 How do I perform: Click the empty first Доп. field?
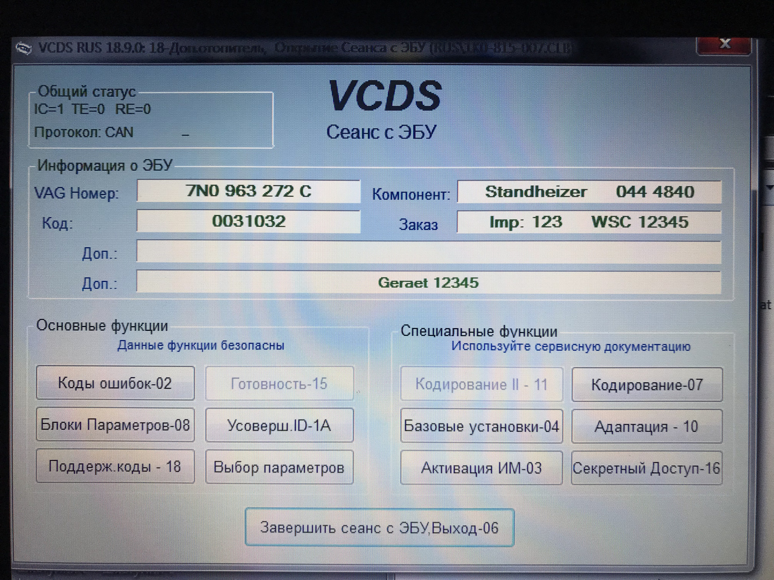429,252
